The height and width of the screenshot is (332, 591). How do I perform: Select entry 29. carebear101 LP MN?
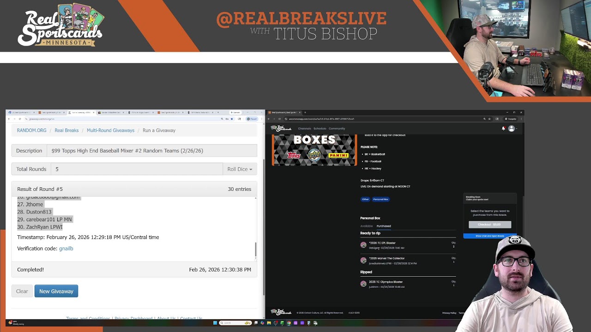[x=44, y=219]
